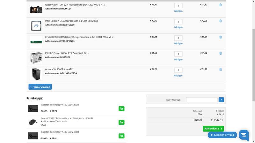This screenshot has width=255, height=143.
Task: Select the Totaal € 196,81 amount
Action: pos(217,120)
